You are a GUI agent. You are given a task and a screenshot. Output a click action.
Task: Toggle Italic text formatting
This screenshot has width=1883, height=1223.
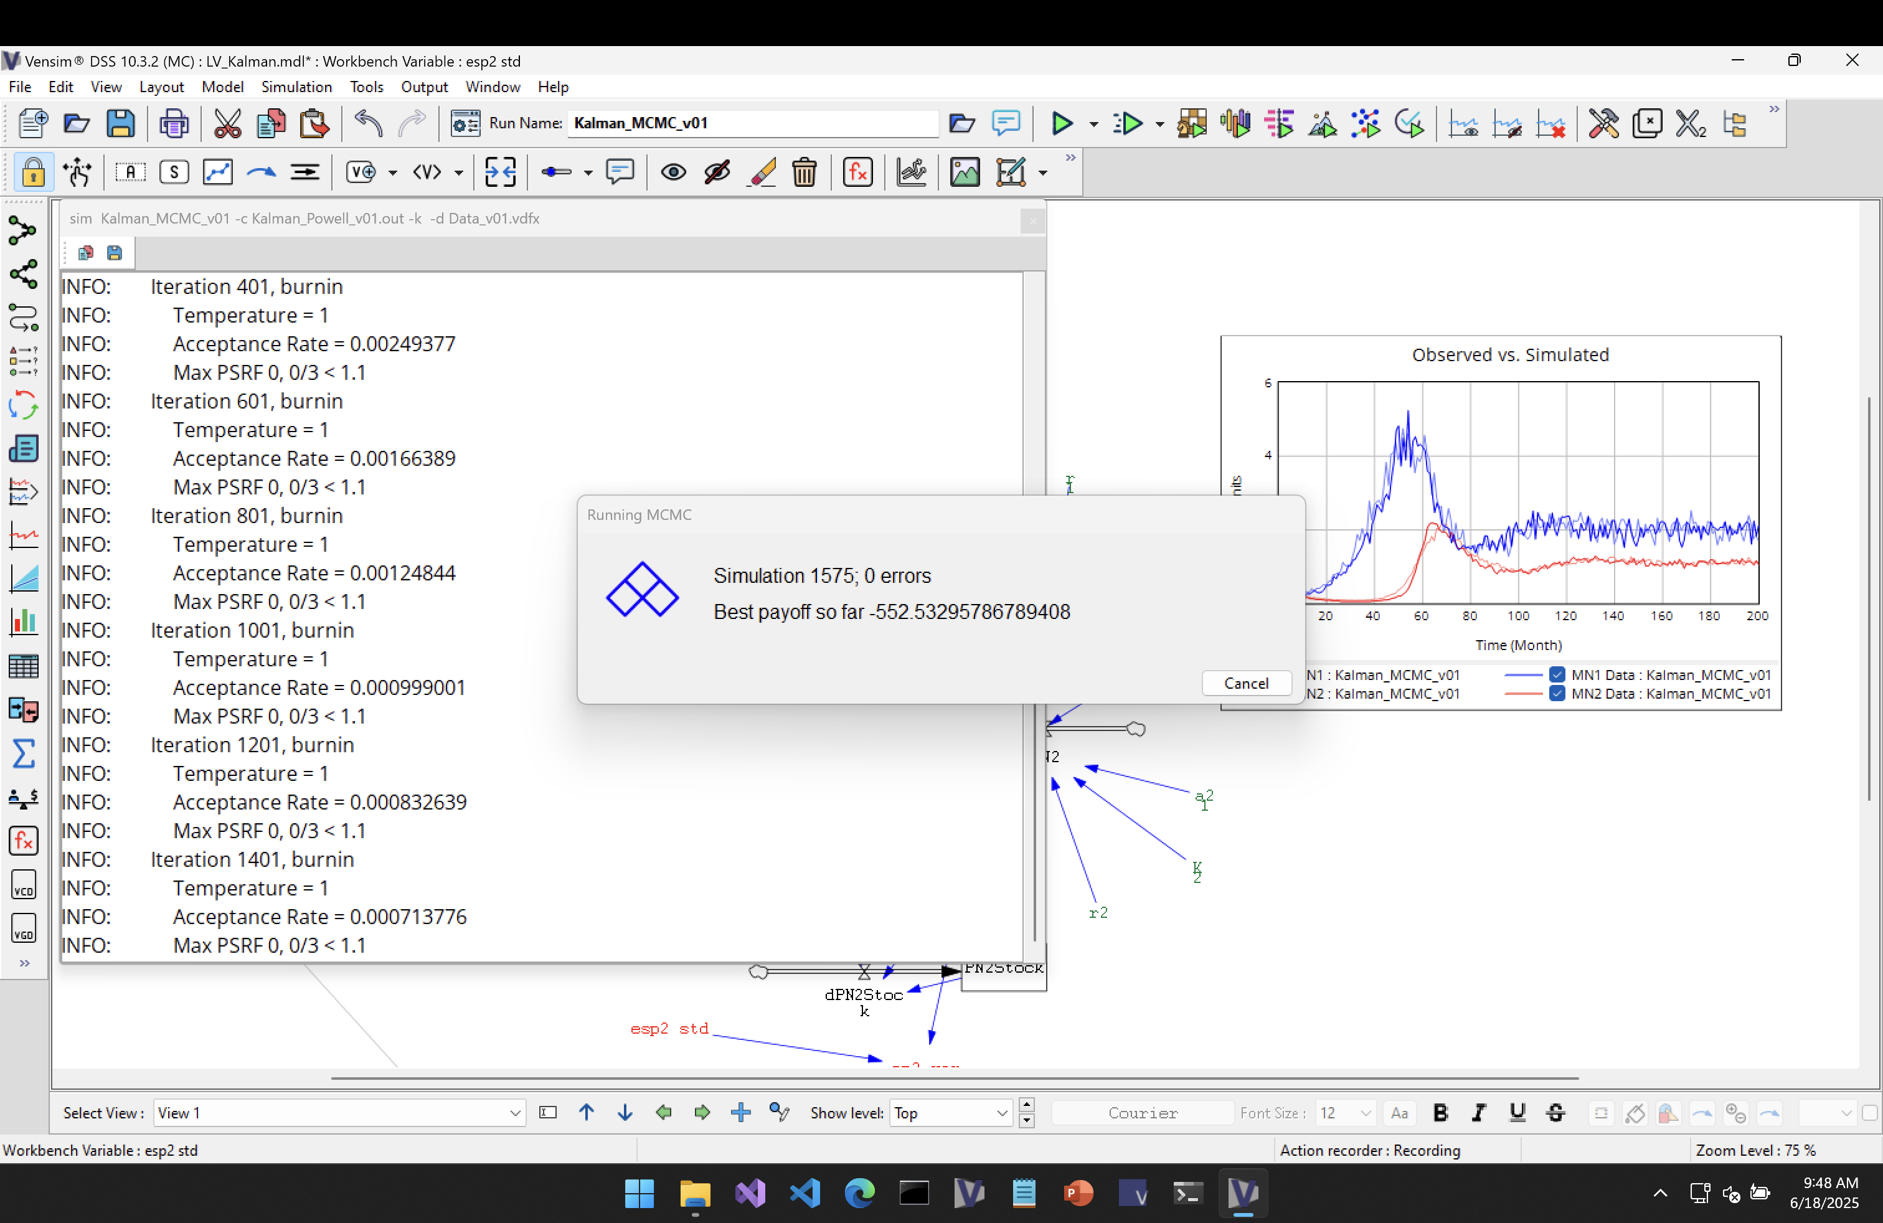click(x=1478, y=1113)
